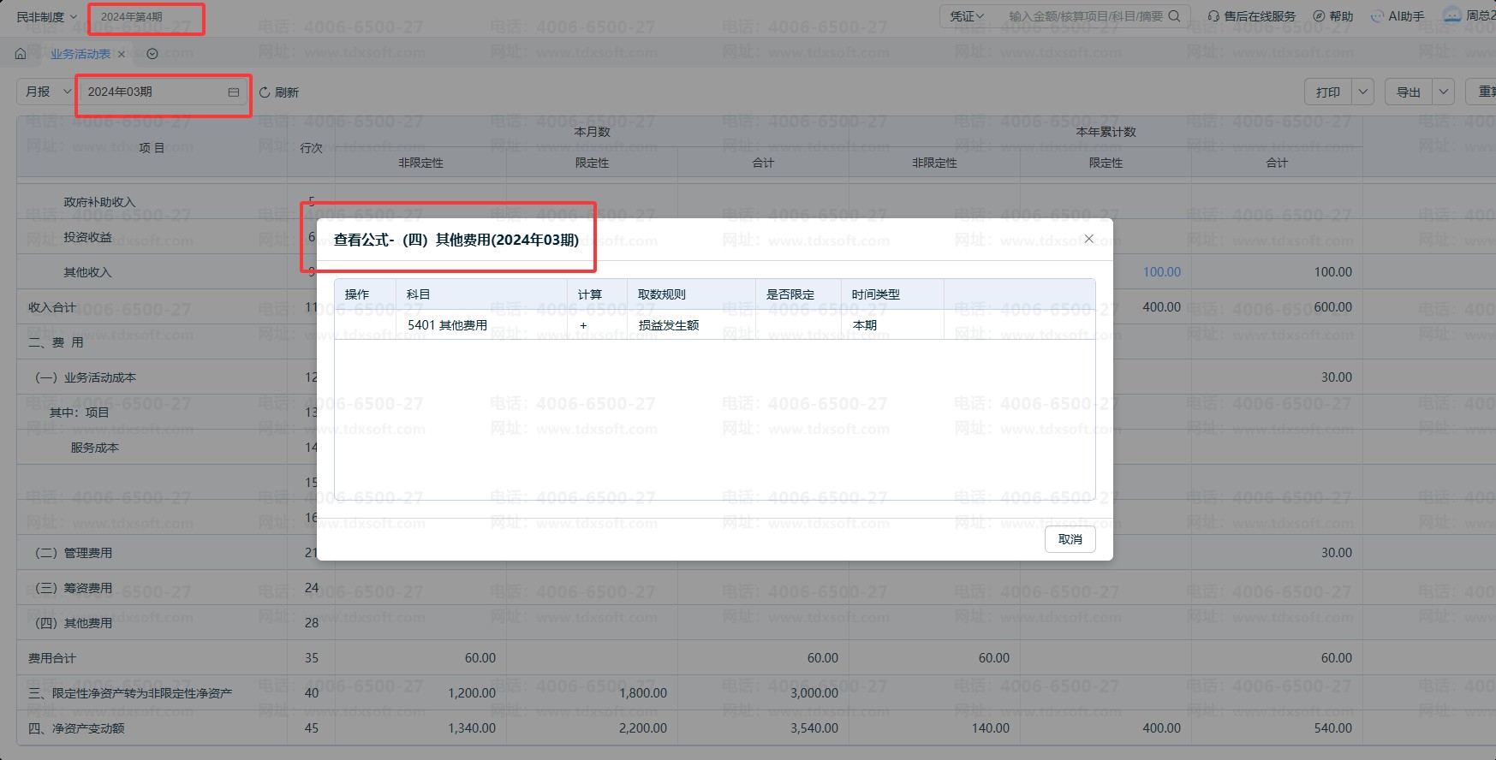1496x760 pixels.
Task: Open 售后在线服务 headset icon
Action: 1213,16
